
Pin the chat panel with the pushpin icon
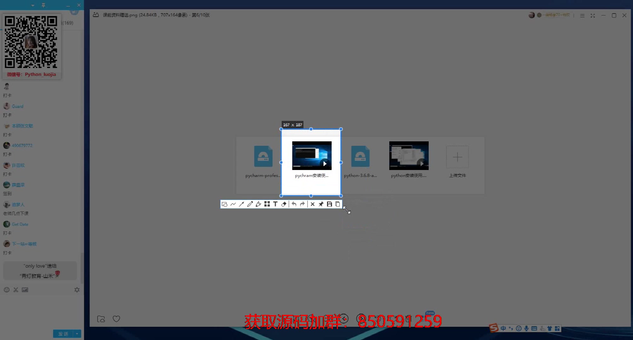(x=44, y=5)
